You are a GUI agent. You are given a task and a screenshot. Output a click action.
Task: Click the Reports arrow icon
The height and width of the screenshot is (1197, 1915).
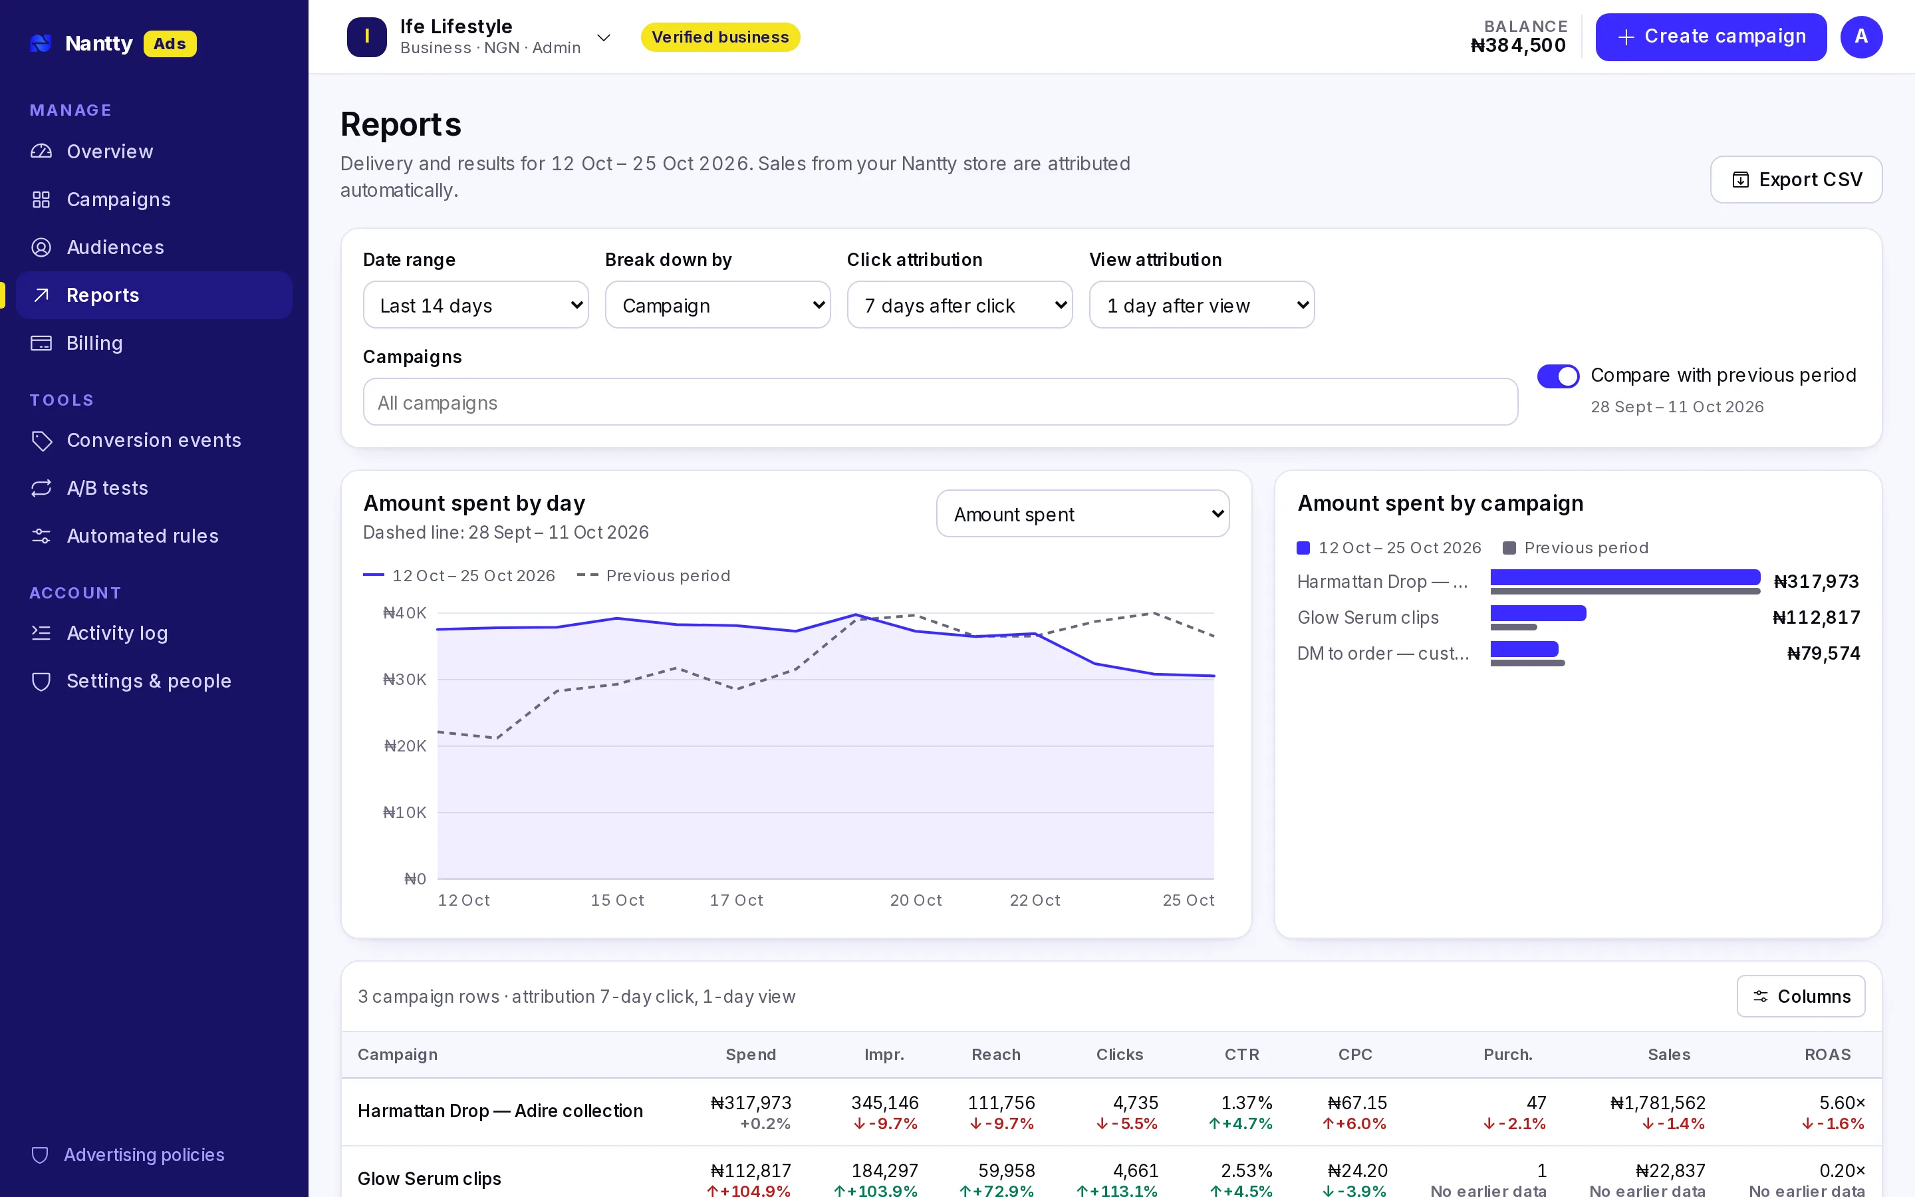(x=41, y=295)
